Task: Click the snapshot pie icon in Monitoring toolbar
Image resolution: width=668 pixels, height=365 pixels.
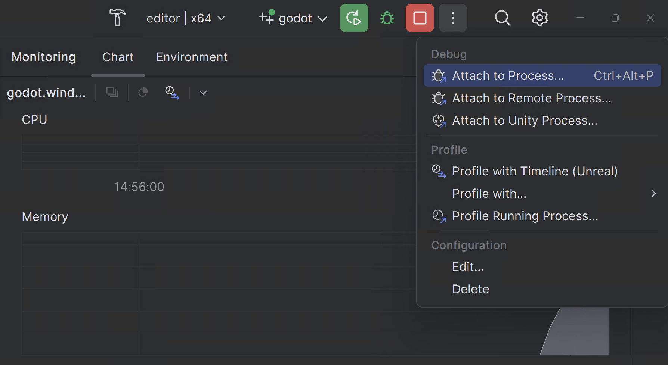Action: (x=143, y=92)
